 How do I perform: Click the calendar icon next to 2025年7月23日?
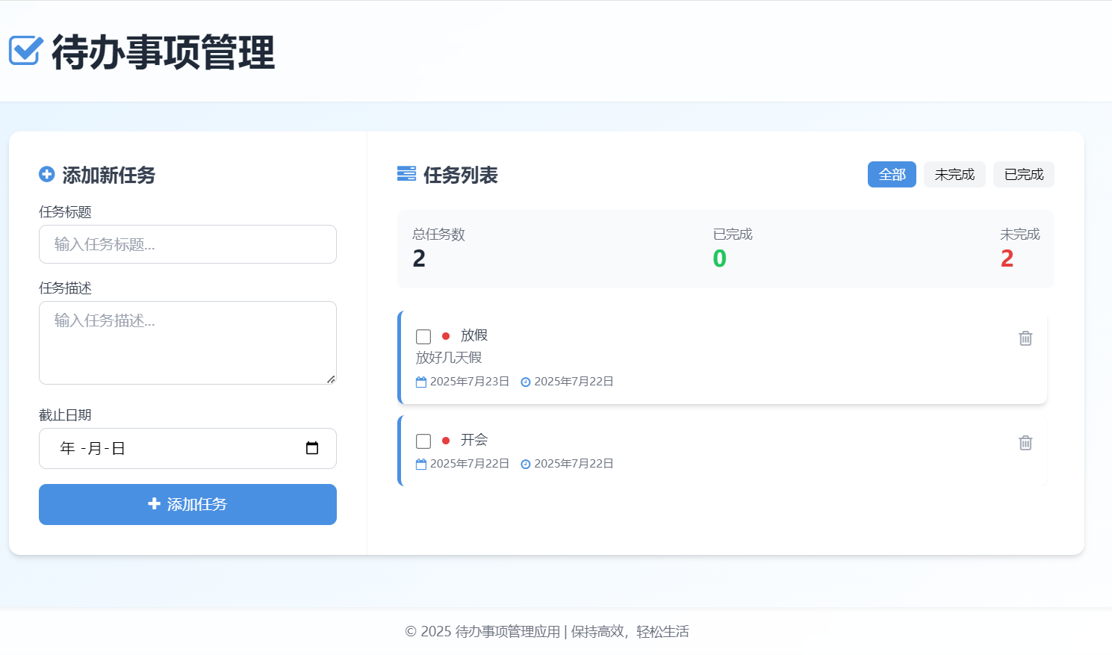(x=422, y=381)
